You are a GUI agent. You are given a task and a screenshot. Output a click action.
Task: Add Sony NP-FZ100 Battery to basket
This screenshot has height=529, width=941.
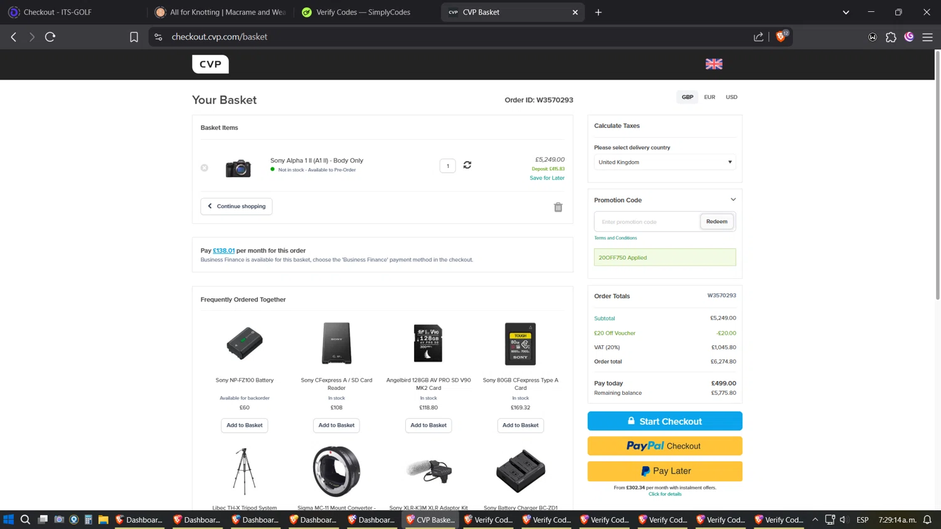(245, 426)
